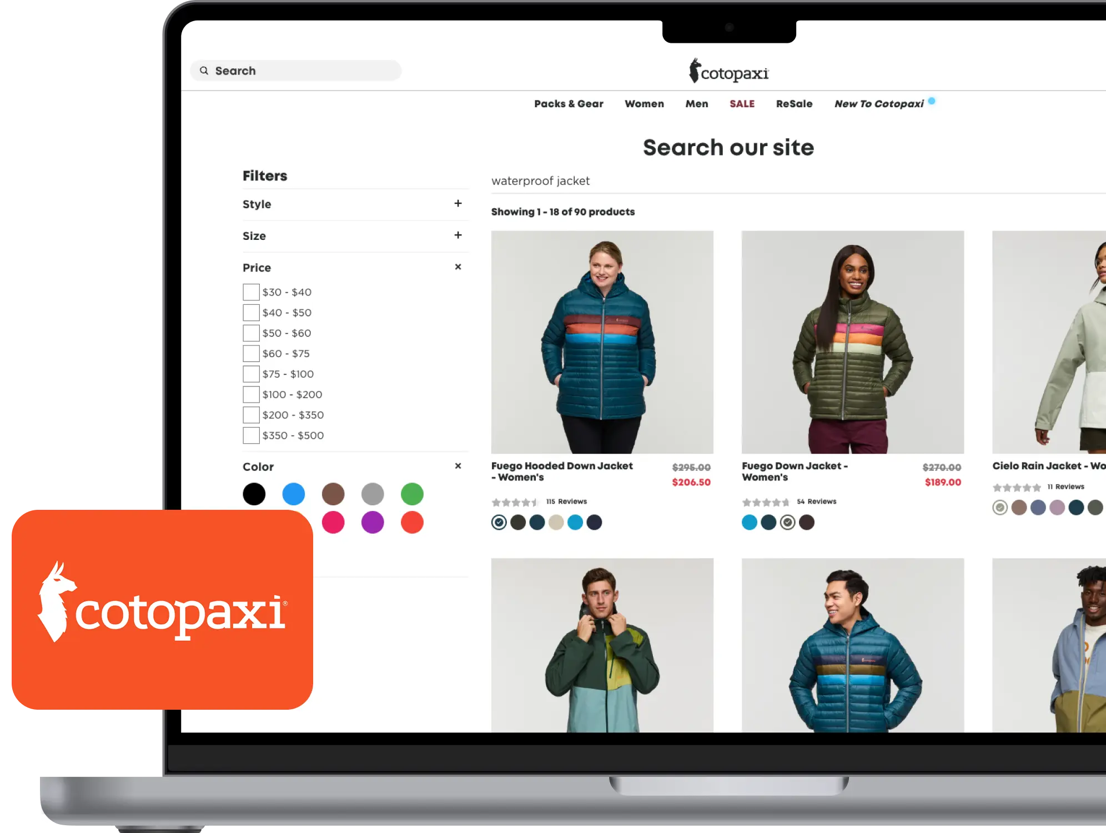Select the blue color swatch filter
This screenshot has height=833, width=1106.
[x=294, y=494]
